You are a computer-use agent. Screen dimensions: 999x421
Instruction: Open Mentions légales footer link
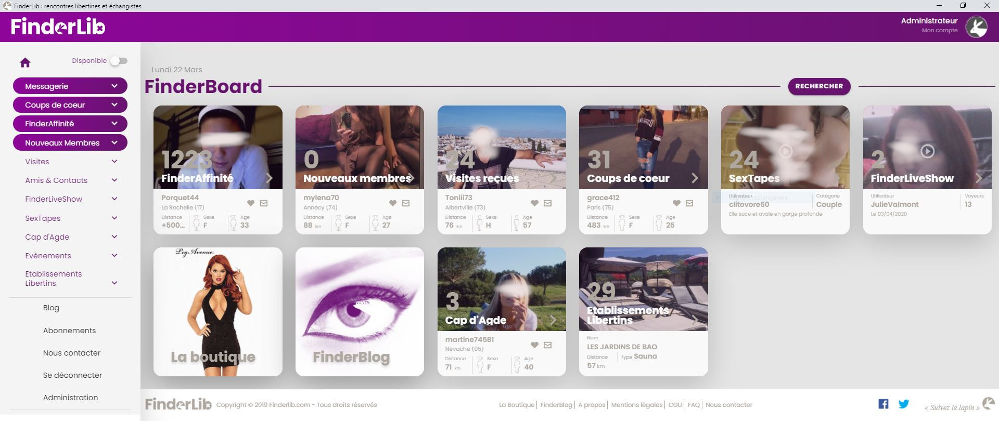[637, 405]
